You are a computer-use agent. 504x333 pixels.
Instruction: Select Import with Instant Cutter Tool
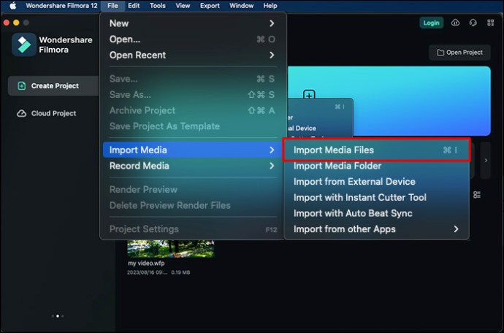359,197
